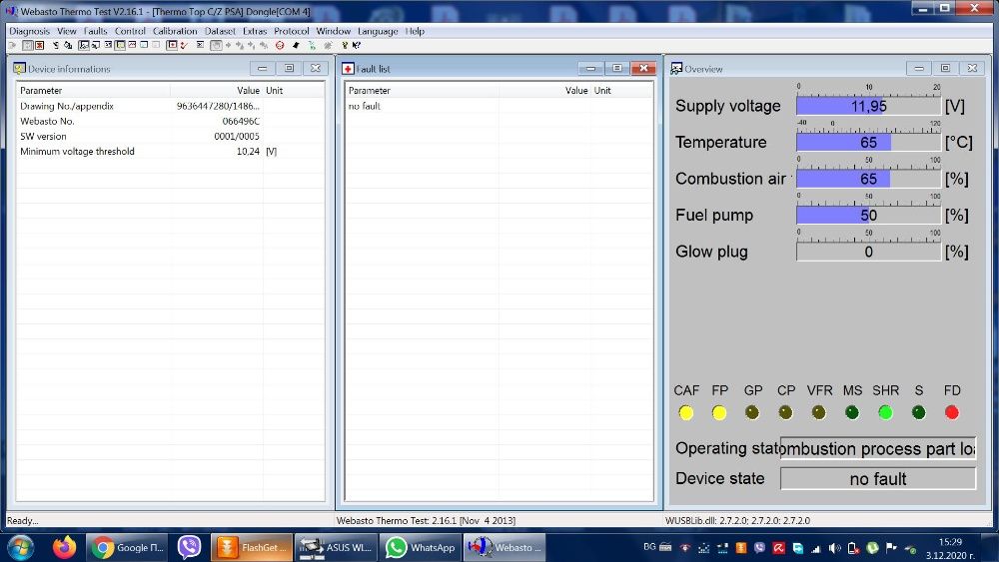Click the Combustion air percent bar gauge
The image size is (999, 562).
click(x=868, y=179)
